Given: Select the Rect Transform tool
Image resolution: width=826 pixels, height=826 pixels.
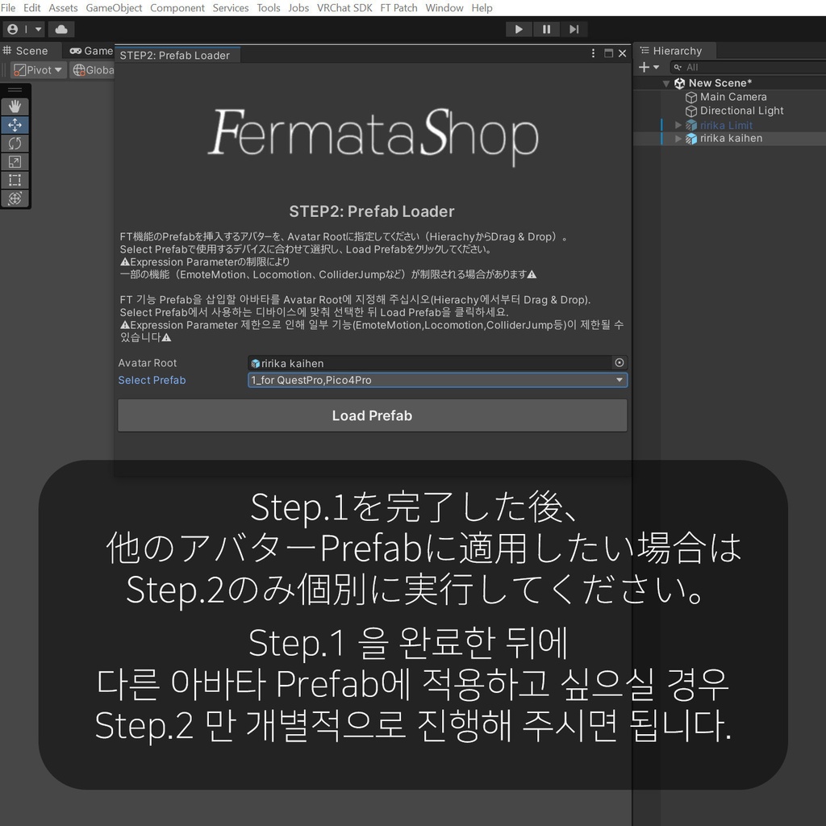Looking at the screenshot, I should (x=15, y=180).
